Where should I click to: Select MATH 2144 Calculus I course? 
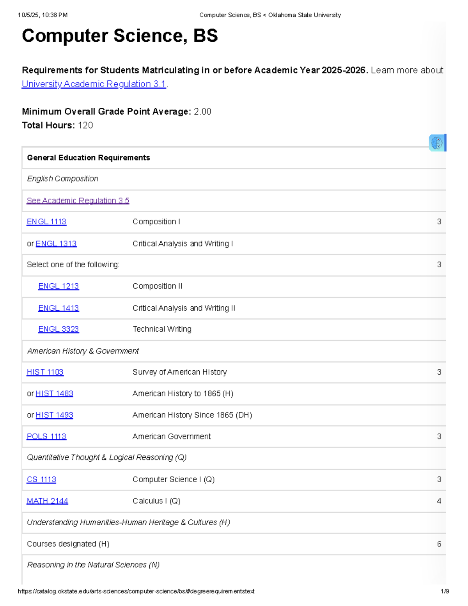[48, 501]
